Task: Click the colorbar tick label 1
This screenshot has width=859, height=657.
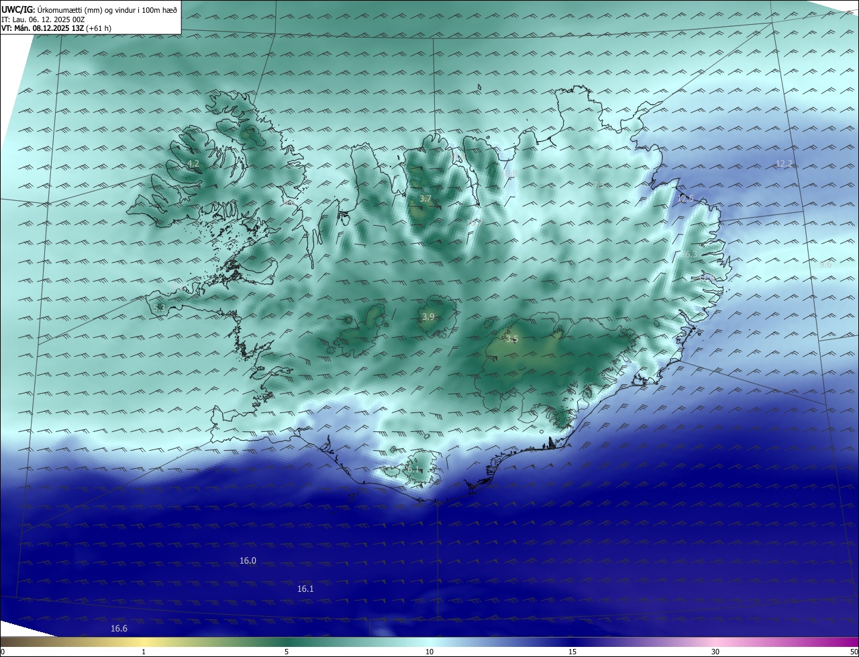Action: 144,652
